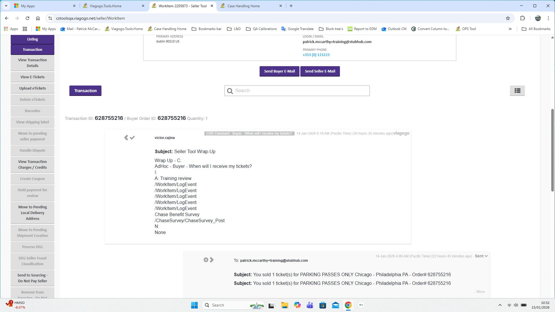The width and height of the screenshot is (555, 312).
Task: Click the list view icon button
Action: pyautogui.click(x=517, y=91)
